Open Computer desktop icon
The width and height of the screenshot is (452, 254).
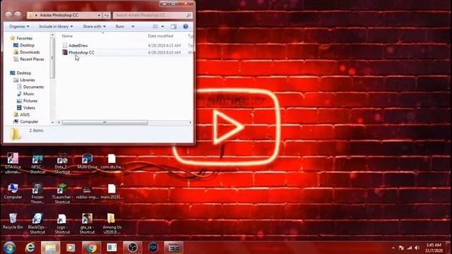click(13, 191)
